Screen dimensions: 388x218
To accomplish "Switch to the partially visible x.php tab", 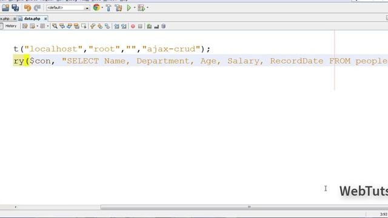I will [x=5, y=19].
